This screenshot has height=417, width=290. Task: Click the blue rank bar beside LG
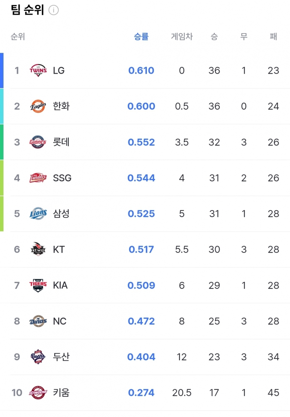[2, 71]
